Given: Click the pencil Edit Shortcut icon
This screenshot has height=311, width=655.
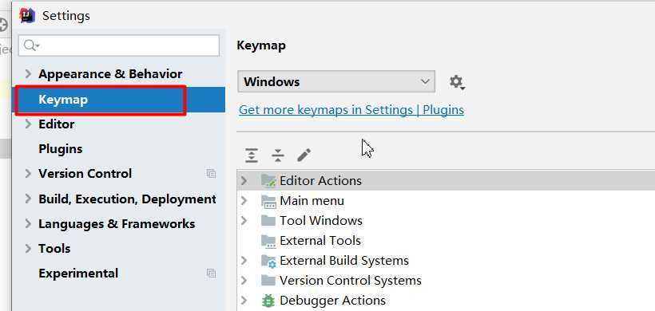Looking at the screenshot, I should coord(304,155).
